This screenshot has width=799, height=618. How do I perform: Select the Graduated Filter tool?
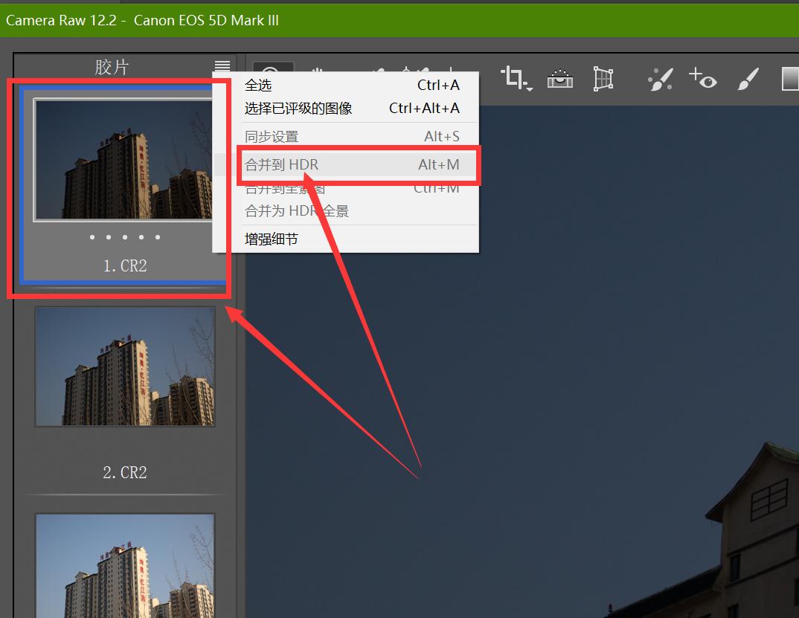pyautogui.click(x=790, y=79)
